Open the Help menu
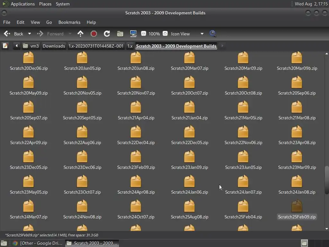This screenshot has width=329, height=247. 91,22
